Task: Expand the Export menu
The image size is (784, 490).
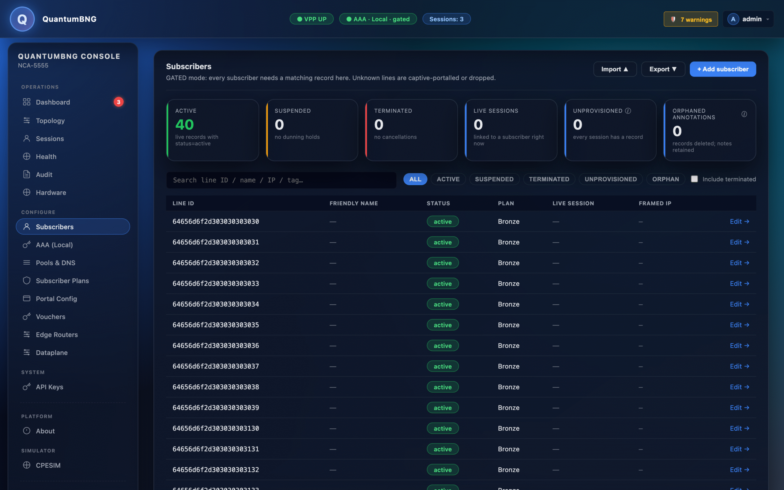Action: pyautogui.click(x=663, y=69)
